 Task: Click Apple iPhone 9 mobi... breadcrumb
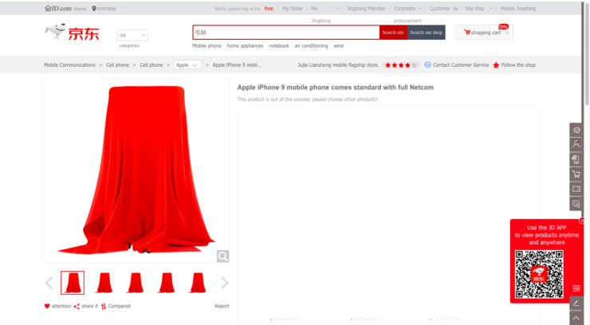(237, 65)
